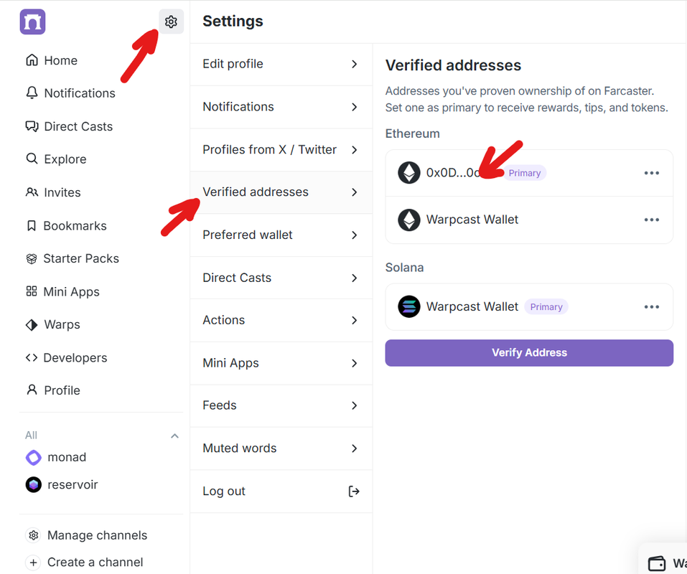
Task: Expand Profiles from X / Twitter chevron
Action: click(x=355, y=150)
